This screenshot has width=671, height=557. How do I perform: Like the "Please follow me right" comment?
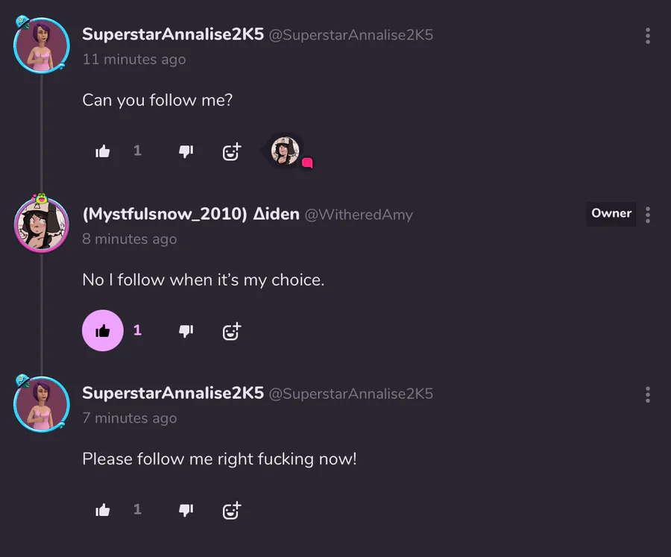click(103, 510)
